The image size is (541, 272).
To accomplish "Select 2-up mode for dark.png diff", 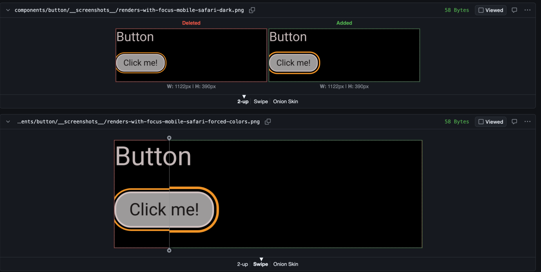I will pyautogui.click(x=243, y=102).
